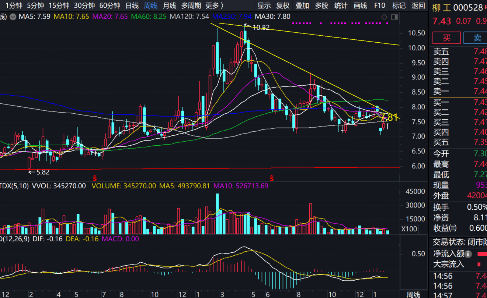Click the first red S marker under the chart

[95, 178]
